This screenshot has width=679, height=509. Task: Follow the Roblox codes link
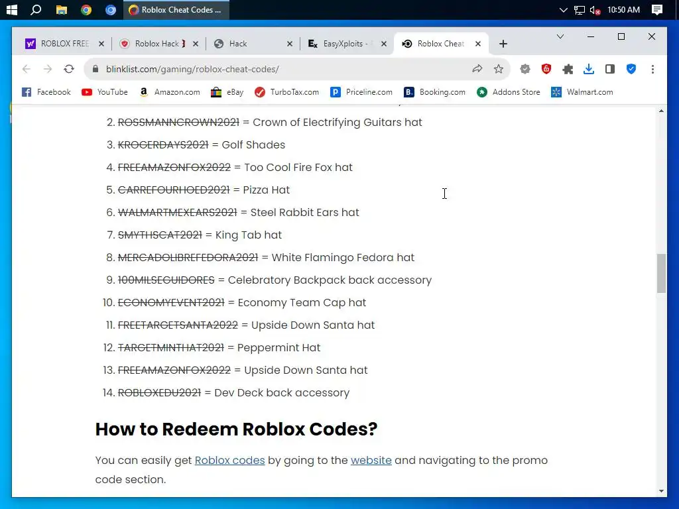229,460
